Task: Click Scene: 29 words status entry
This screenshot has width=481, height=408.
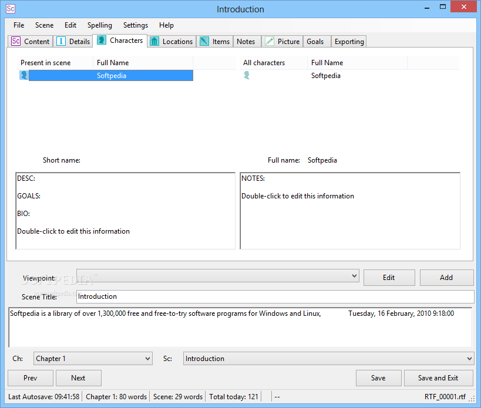Action: [x=178, y=397]
